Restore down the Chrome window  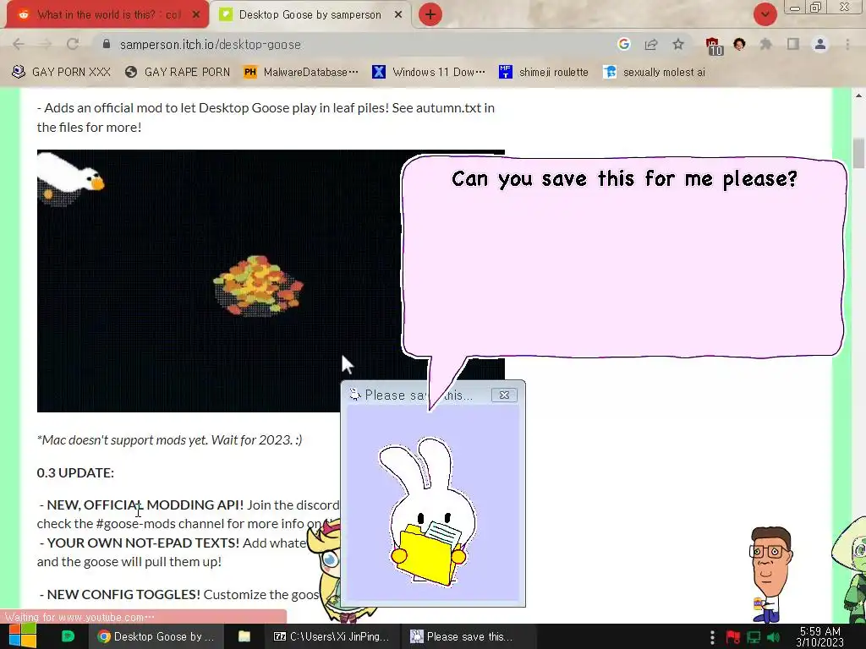(x=816, y=7)
